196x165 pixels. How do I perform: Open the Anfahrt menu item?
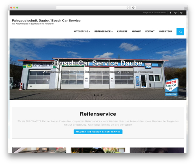pyautogui.click(x=136, y=31)
